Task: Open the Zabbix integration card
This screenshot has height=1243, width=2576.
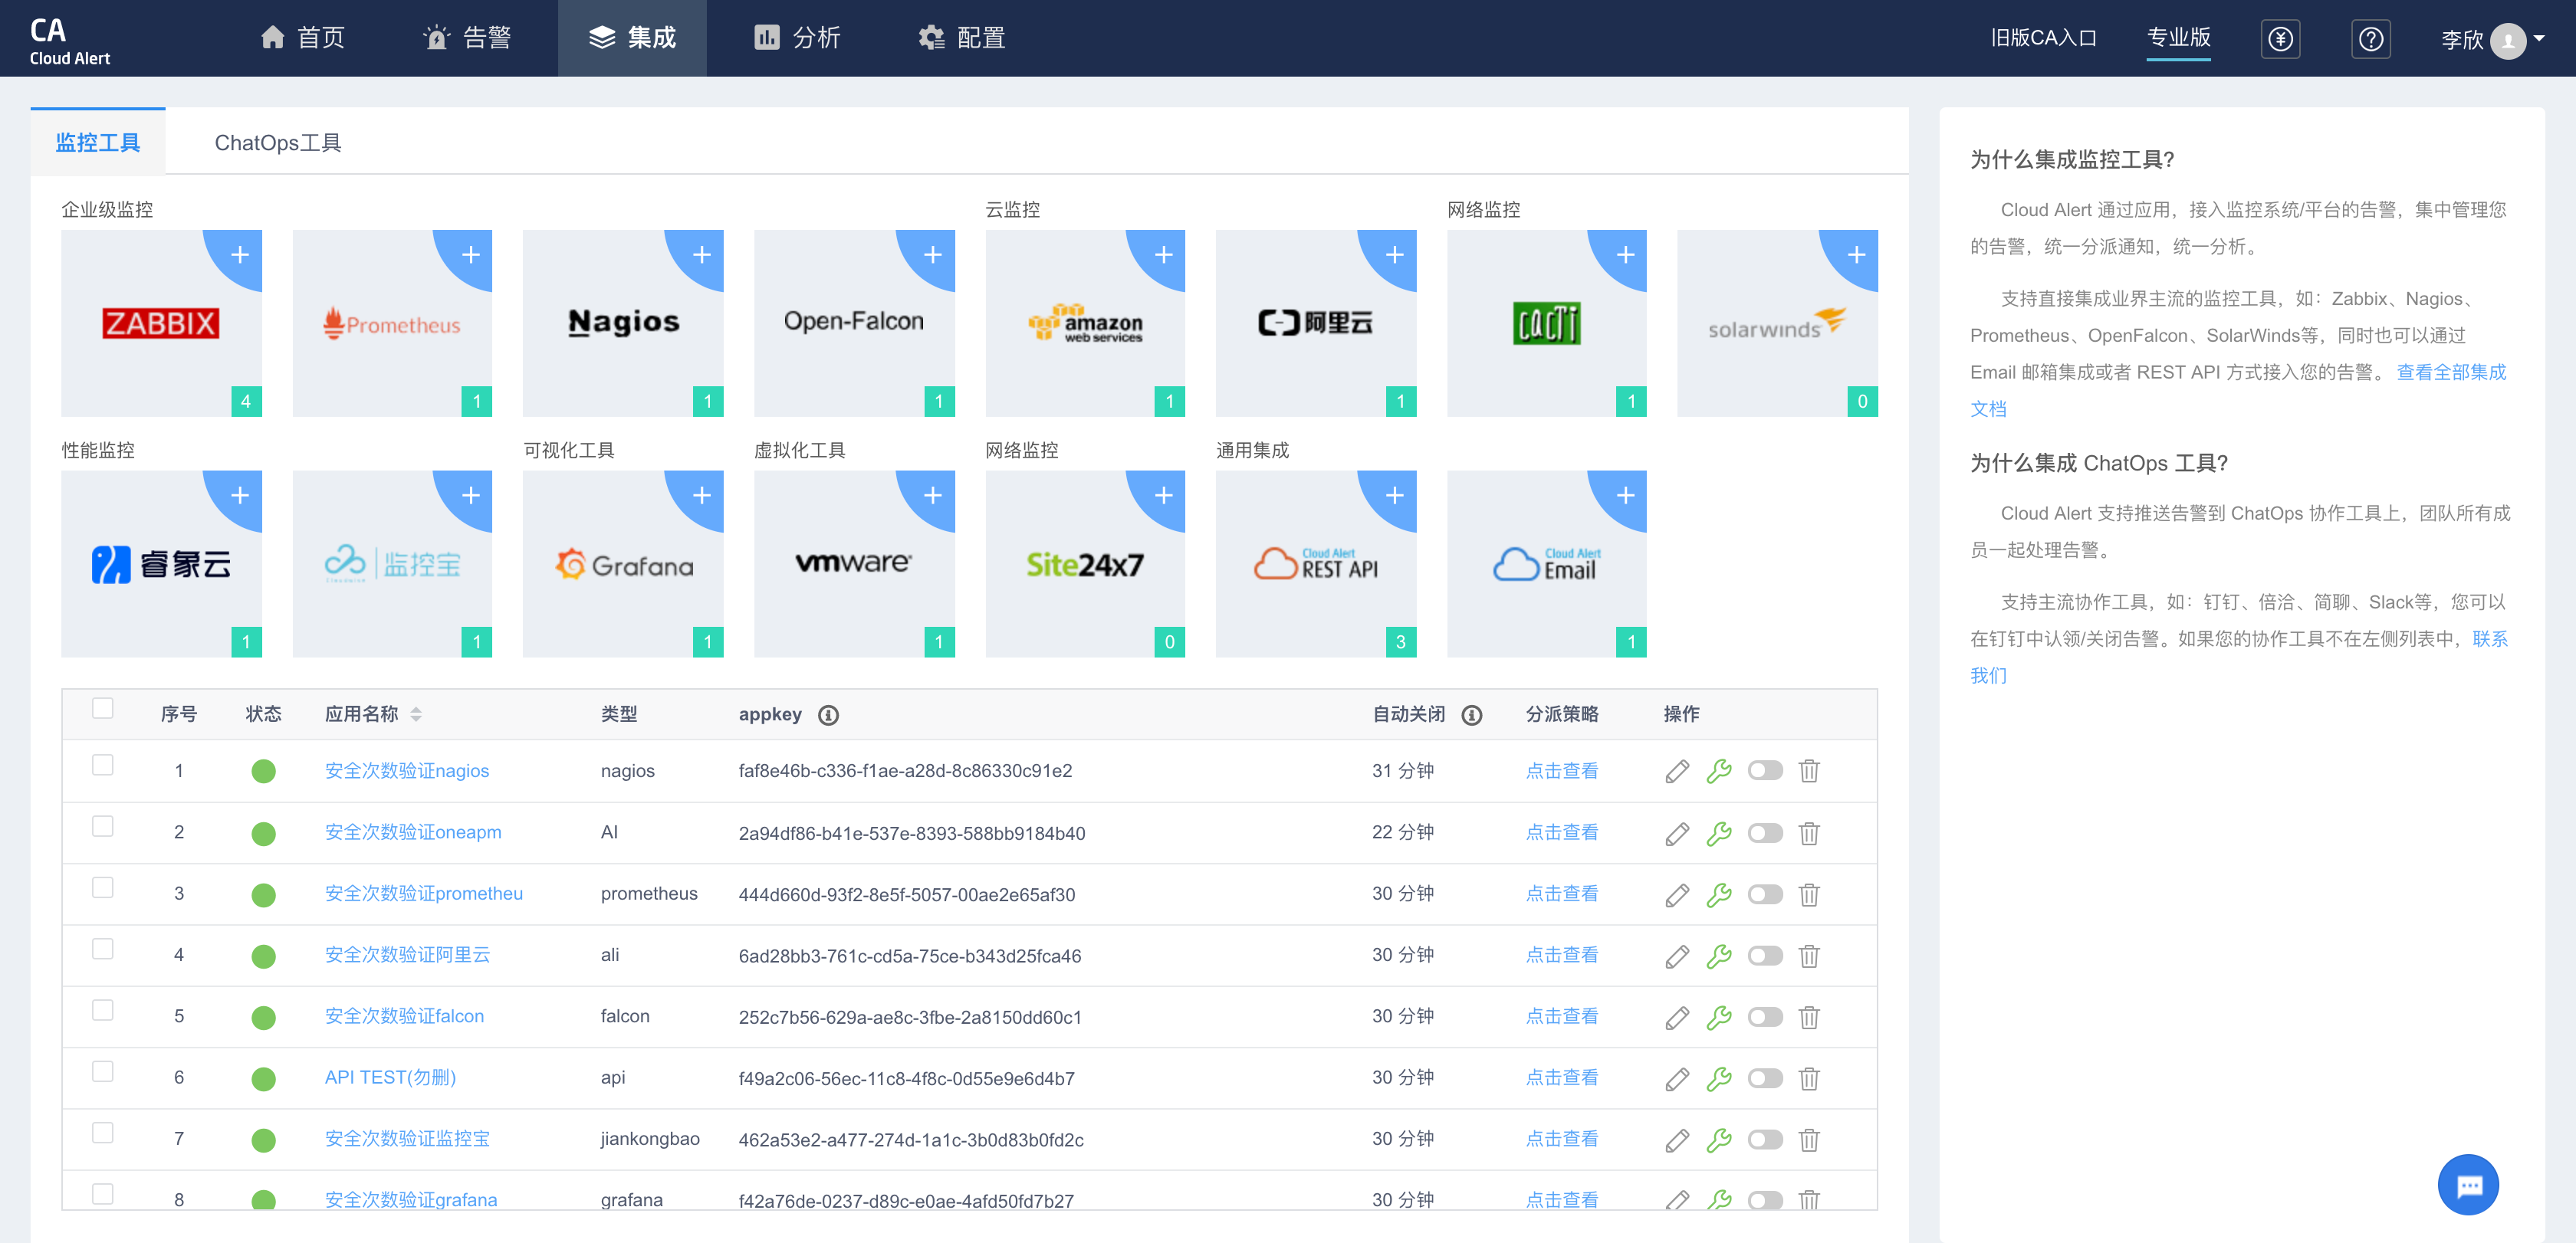Action: 161,323
